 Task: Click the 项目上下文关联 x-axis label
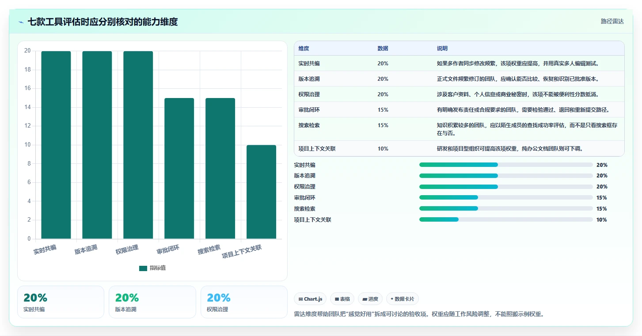242,252
